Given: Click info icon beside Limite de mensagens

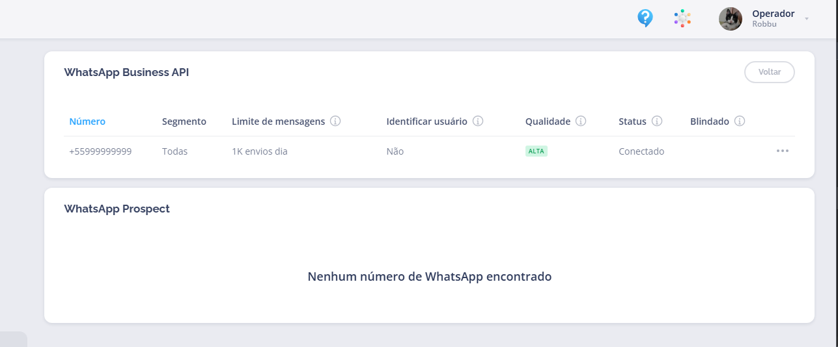Looking at the screenshot, I should pyautogui.click(x=335, y=121).
